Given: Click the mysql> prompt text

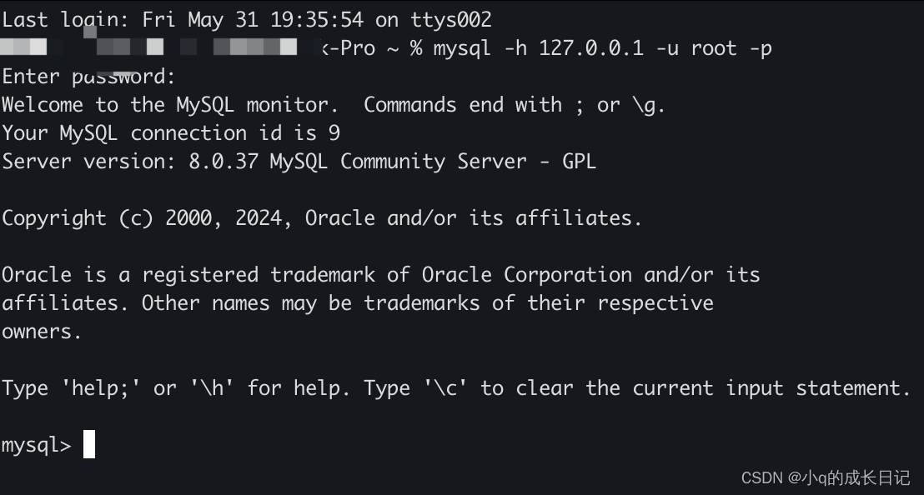Looking at the screenshot, I should coord(37,445).
